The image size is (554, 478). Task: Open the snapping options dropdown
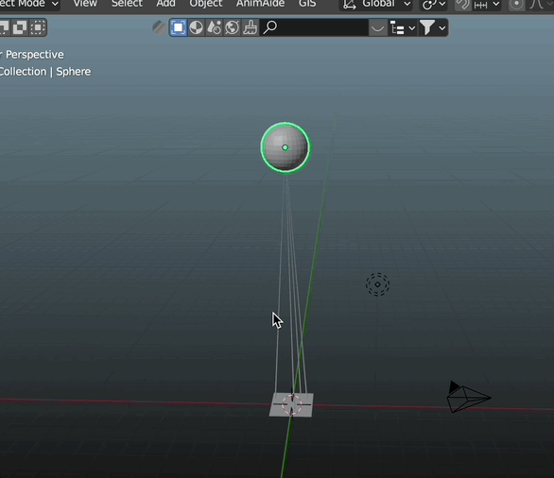487,4
